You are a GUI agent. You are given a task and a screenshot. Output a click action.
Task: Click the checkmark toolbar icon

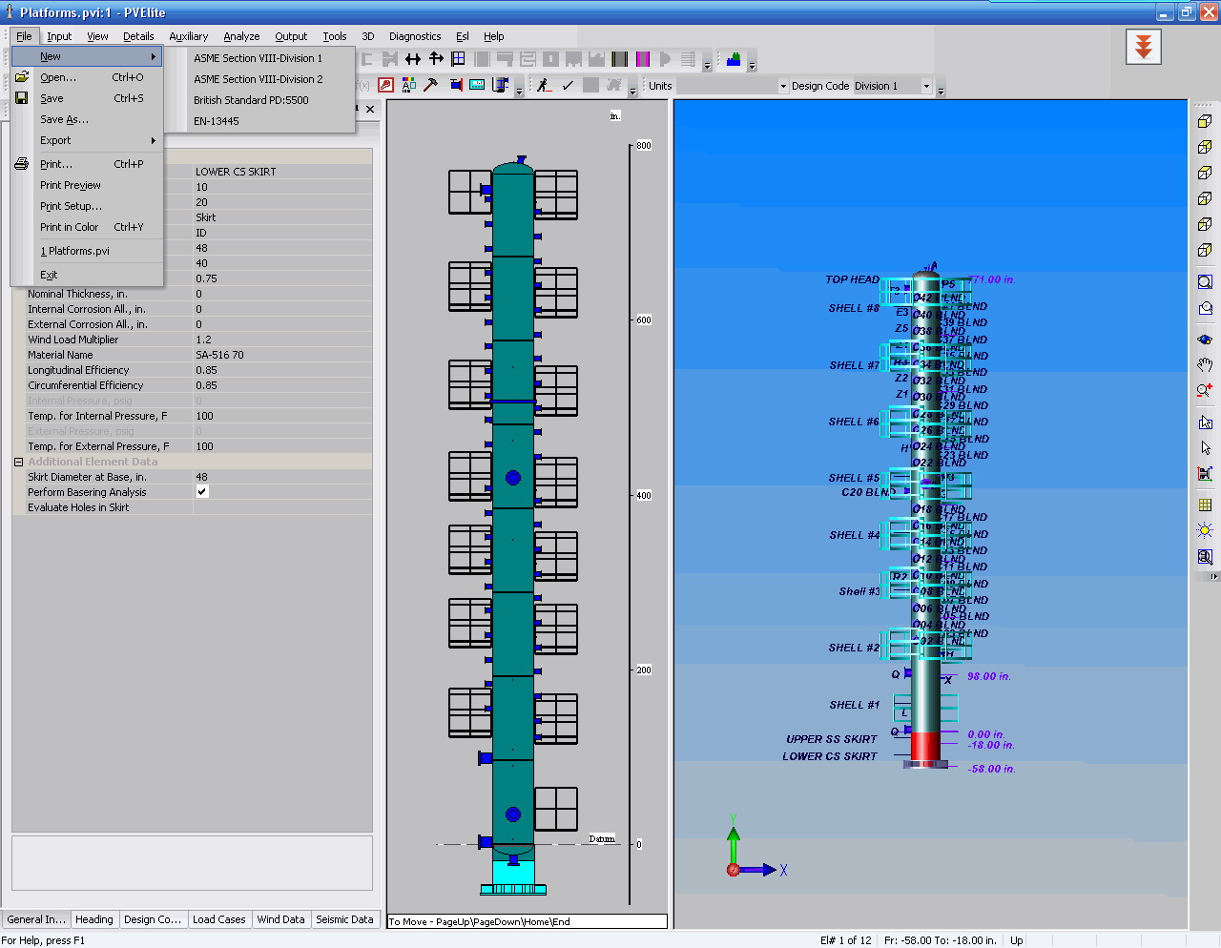pyautogui.click(x=568, y=85)
